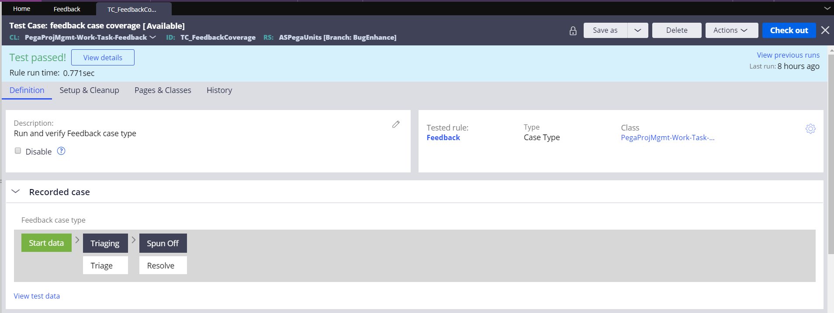Expand the class name dropdown chevron
Image resolution: width=834 pixels, height=313 pixels.
click(x=153, y=37)
